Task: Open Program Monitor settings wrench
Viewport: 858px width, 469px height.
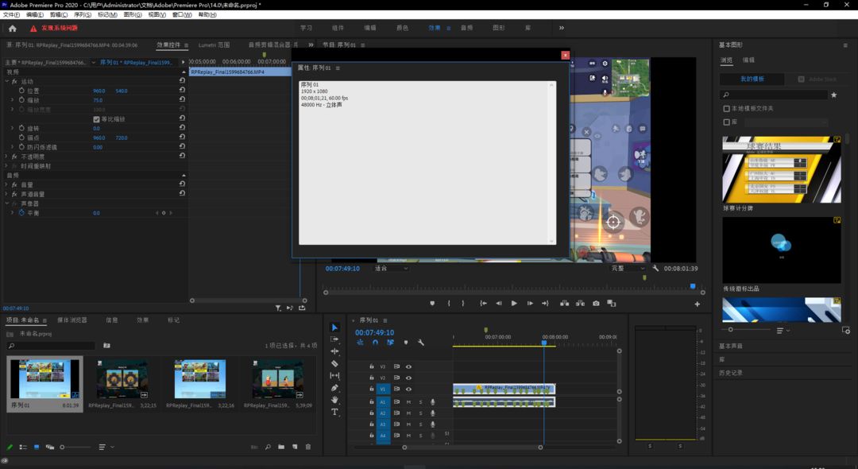Action: tap(655, 268)
